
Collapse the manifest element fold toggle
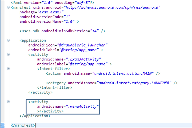coord(8,7)
